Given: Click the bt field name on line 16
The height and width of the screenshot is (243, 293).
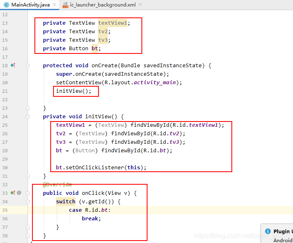Looking at the screenshot, I should [95, 48].
